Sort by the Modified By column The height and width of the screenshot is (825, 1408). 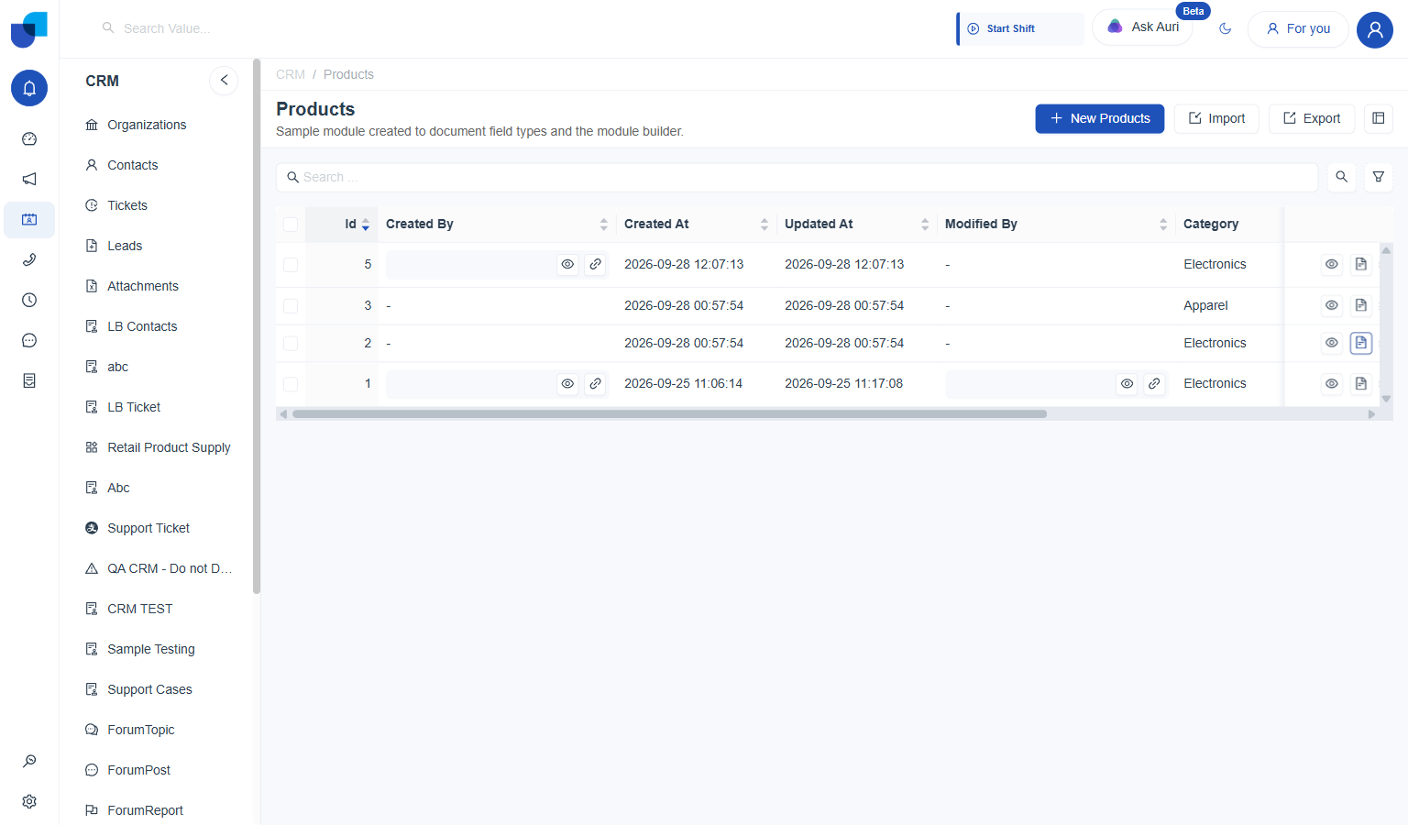[x=1163, y=225]
